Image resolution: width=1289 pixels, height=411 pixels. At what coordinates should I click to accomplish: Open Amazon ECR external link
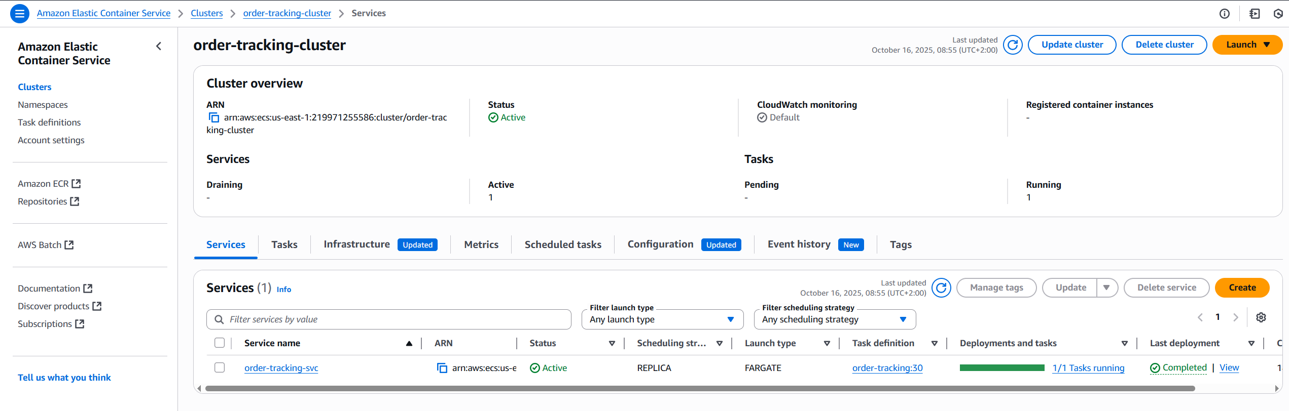tap(49, 184)
